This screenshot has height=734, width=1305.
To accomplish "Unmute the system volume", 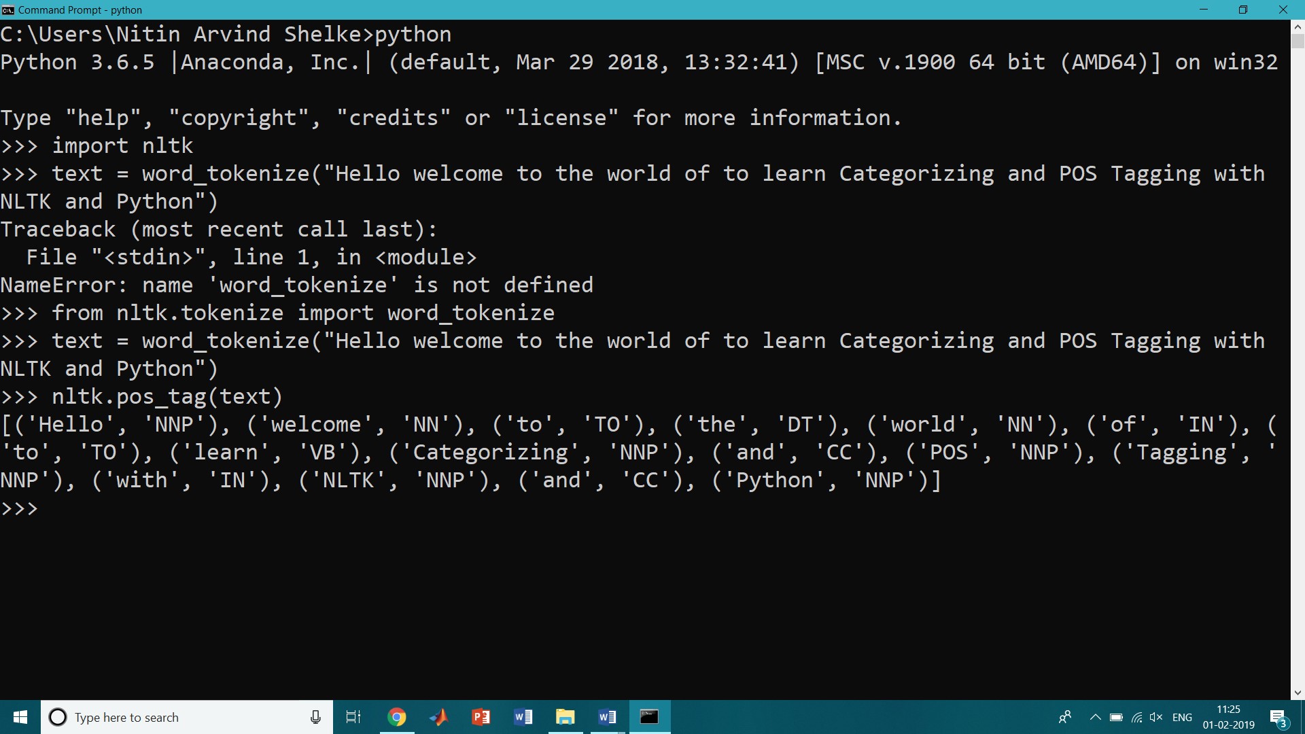I will pos(1156,717).
